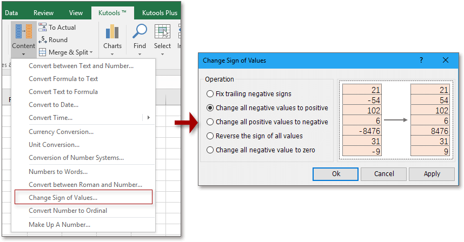Choose Convert Formula to Text

point(83,79)
